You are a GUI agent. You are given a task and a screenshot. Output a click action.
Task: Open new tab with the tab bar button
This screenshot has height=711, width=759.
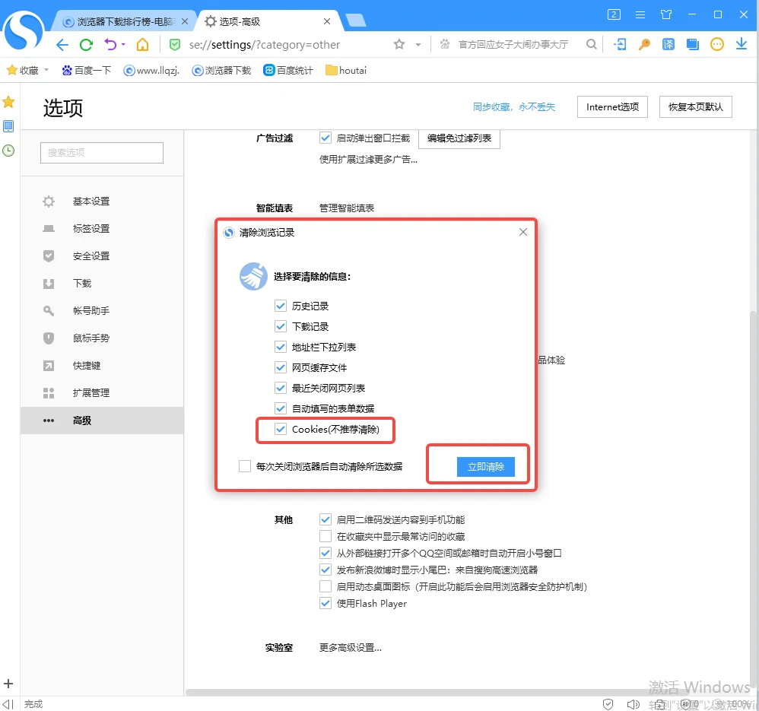(x=356, y=21)
